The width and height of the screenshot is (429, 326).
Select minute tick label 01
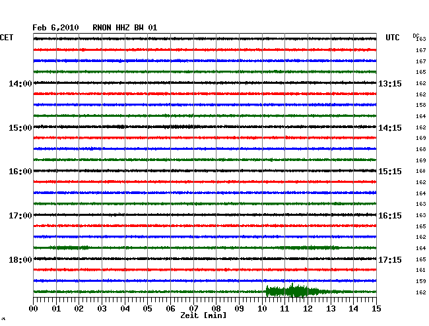tap(56, 309)
